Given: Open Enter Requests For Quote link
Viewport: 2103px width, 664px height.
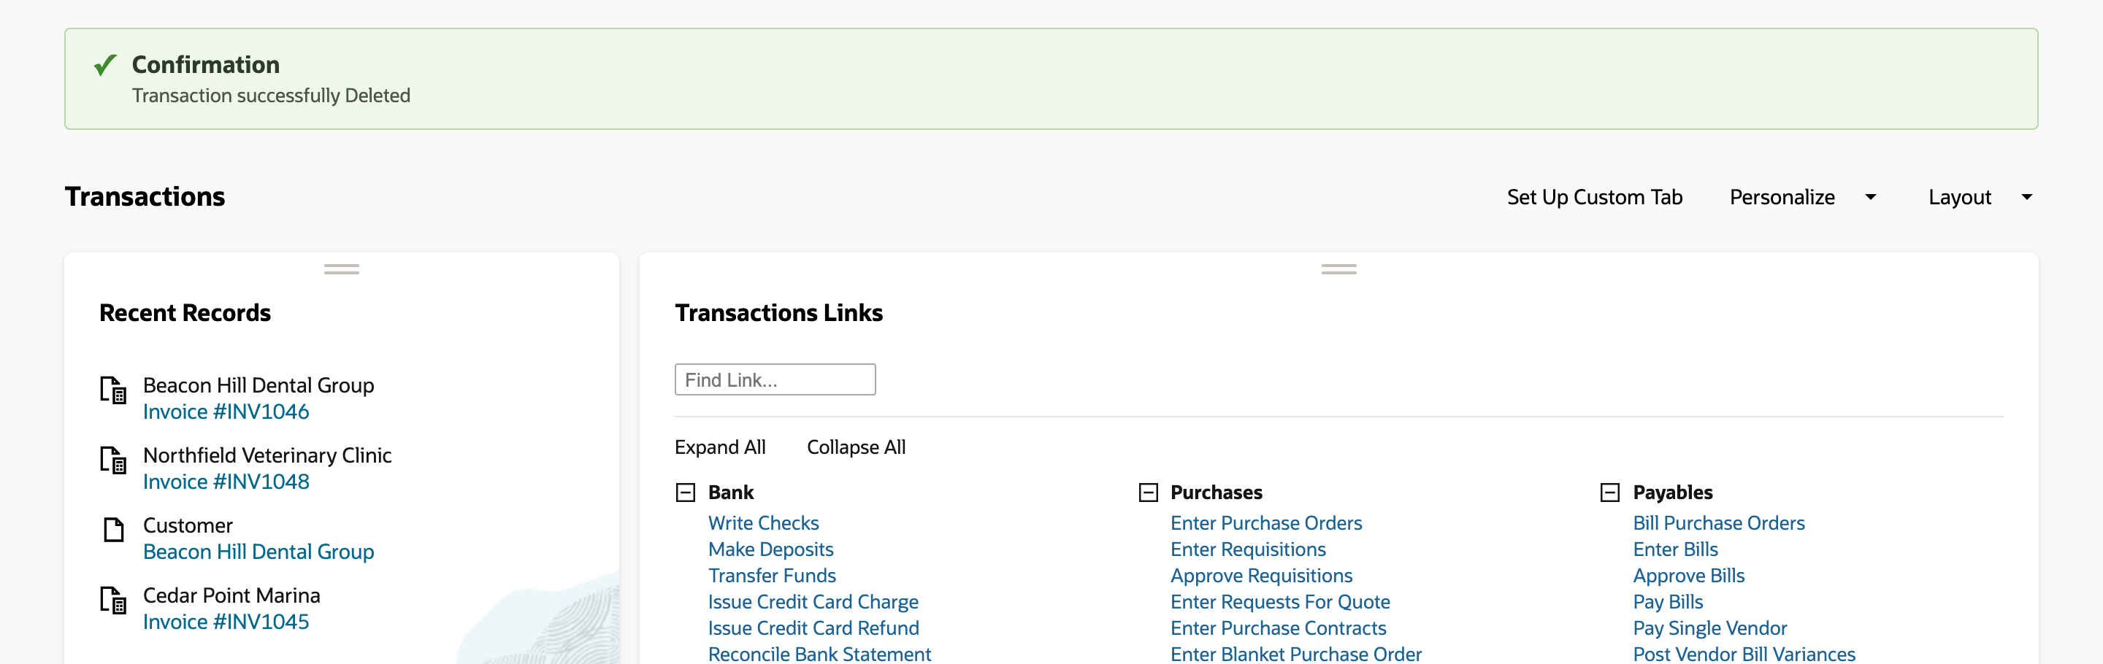Looking at the screenshot, I should [x=1280, y=602].
